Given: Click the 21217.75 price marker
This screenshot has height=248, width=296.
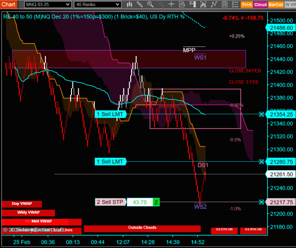Looking at the screenshot, I should pos(281,202).
